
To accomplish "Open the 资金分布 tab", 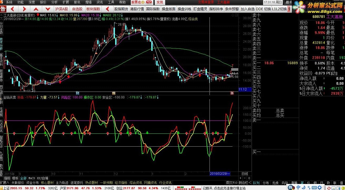I will pos(32,183).
